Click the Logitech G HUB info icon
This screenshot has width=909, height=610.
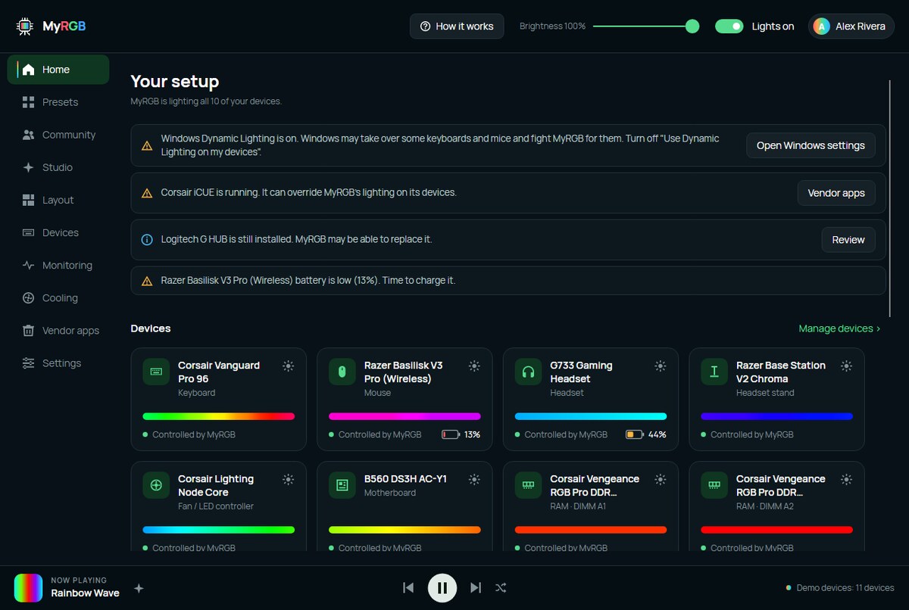click(x=147, y=240)
